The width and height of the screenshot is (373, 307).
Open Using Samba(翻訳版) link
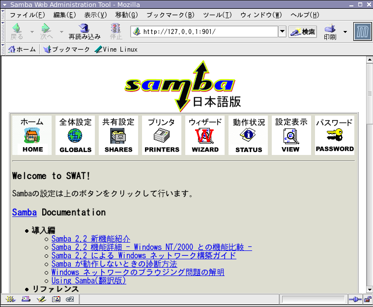[89, 280]
